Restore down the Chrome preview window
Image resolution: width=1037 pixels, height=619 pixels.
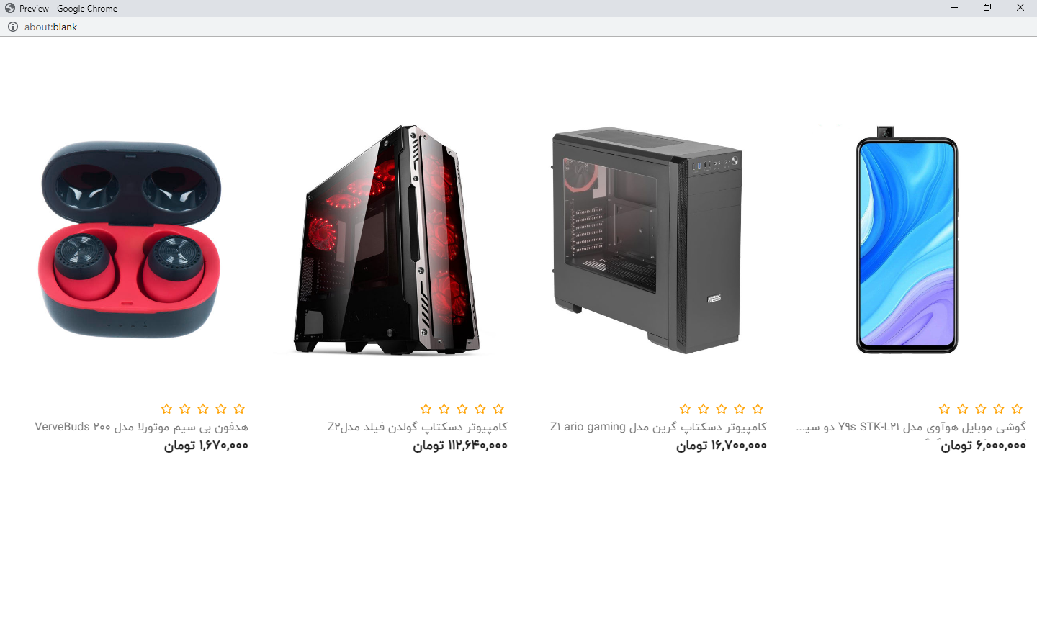click(x=987, y=8)
